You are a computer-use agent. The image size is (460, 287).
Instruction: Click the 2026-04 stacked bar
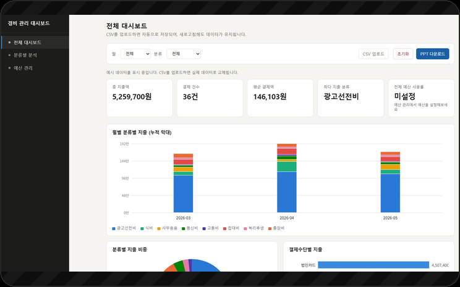(287, 178)
